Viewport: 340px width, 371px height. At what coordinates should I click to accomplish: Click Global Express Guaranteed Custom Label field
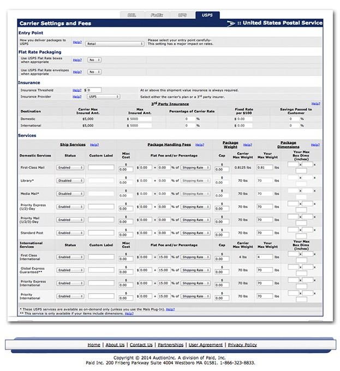tap(102, 270)
